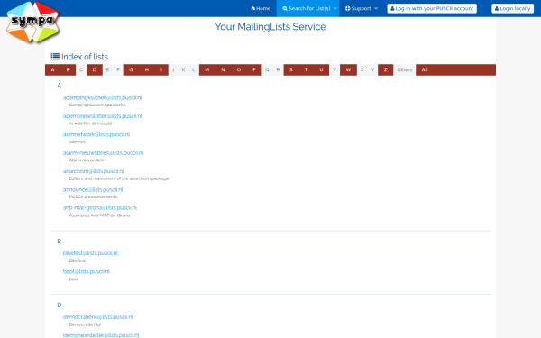Open alarm-nieuwsbrief@lists.puscii.nl list
Viewport: 541px width, 338px height.
103,153
